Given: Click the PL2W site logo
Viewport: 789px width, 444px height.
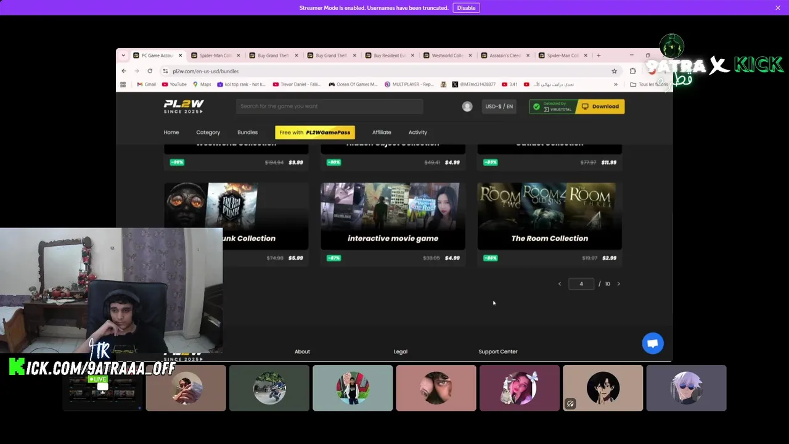Looking at the screenshot, I should pyautogui.click(x=184, y=106).
